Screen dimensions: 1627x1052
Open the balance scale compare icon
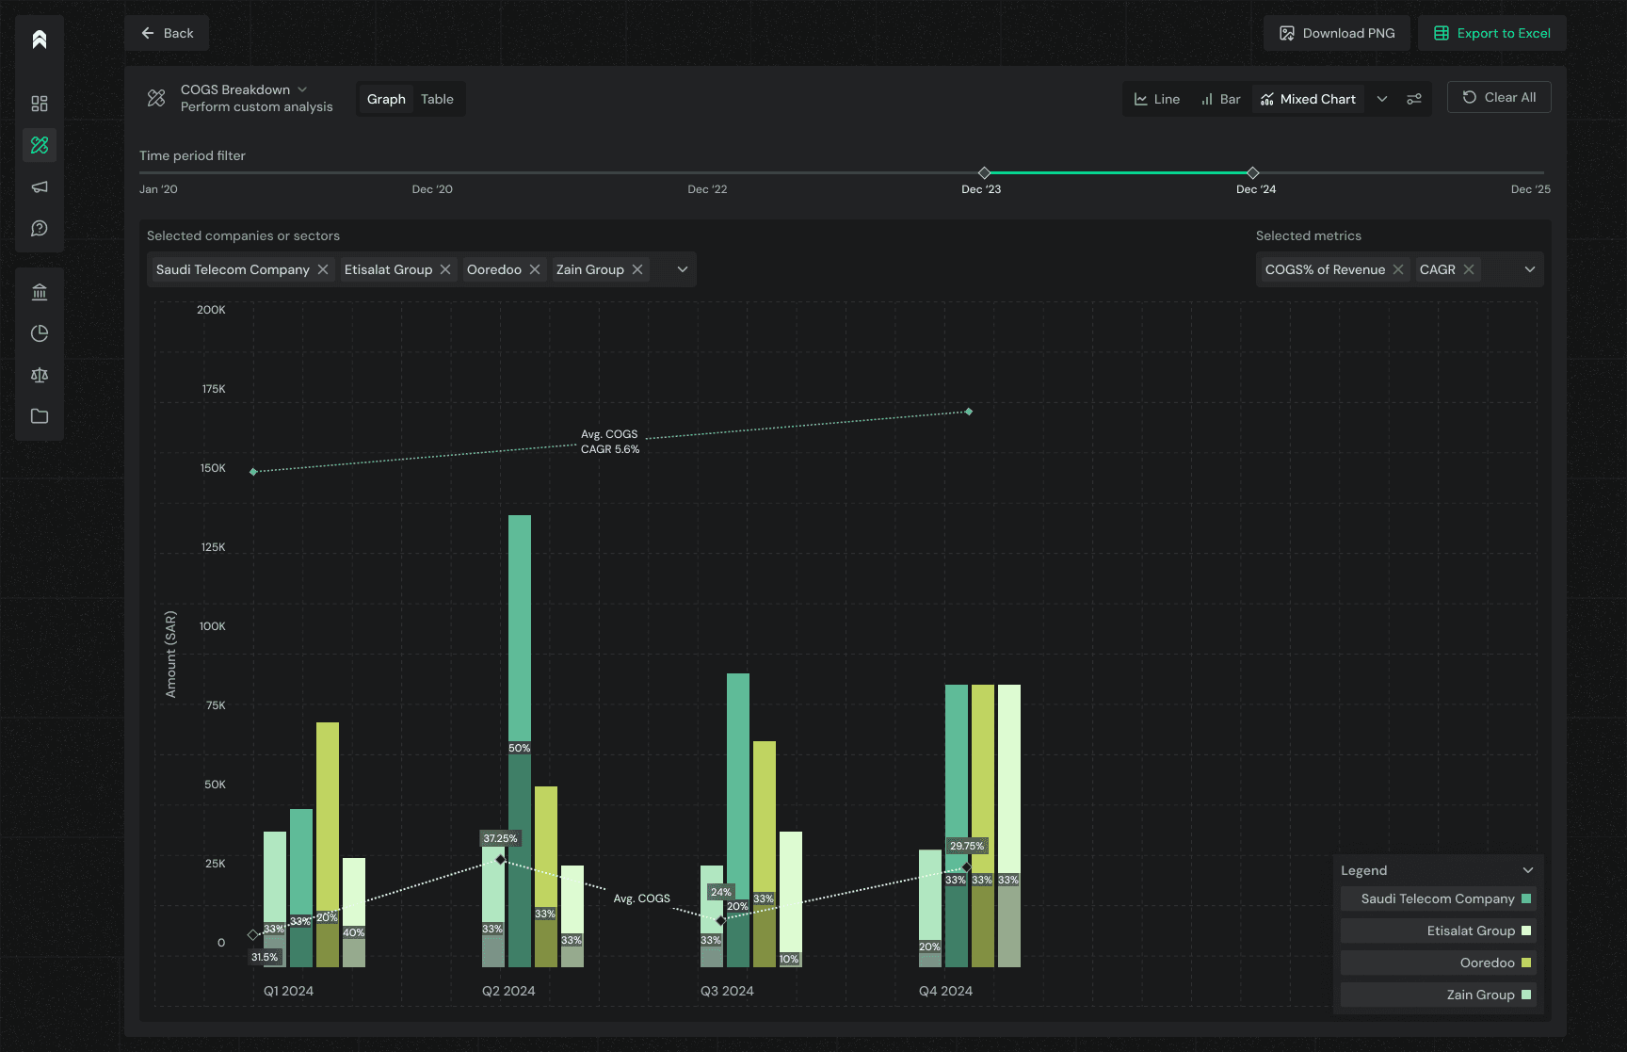coord(40,375)
